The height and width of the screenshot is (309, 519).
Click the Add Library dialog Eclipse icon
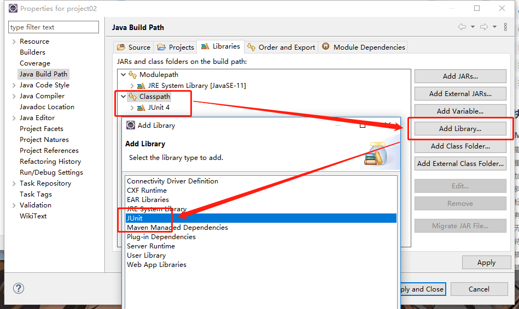[131, 125]
